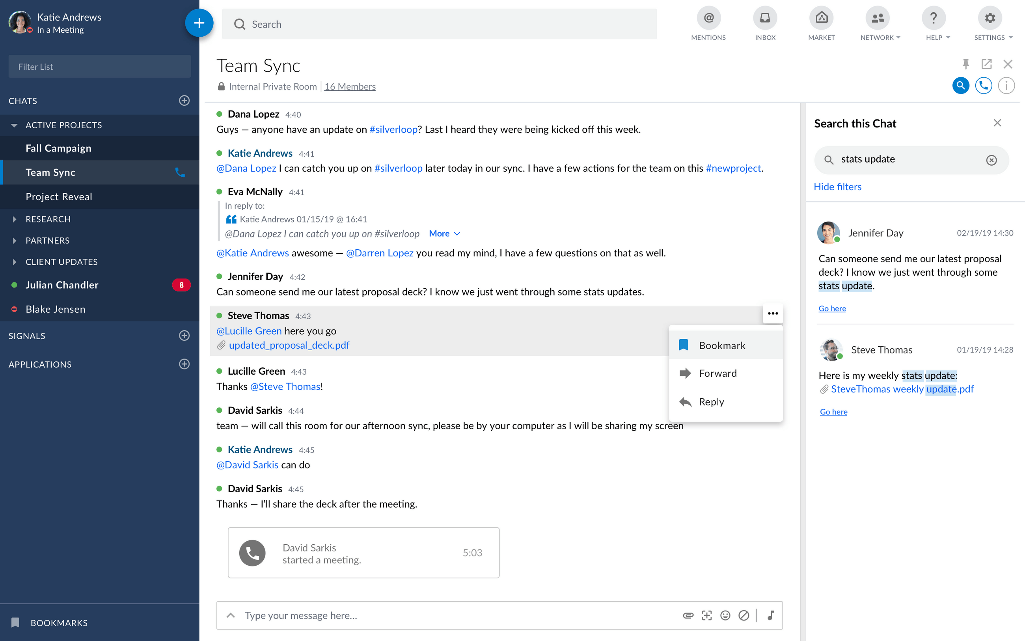Open the 16 Members link
The width and height of the screenshot is (1025, 641).
click(350, 86)
